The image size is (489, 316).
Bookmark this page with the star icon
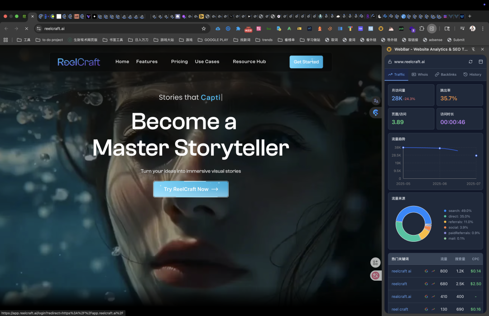coord(204,29)
